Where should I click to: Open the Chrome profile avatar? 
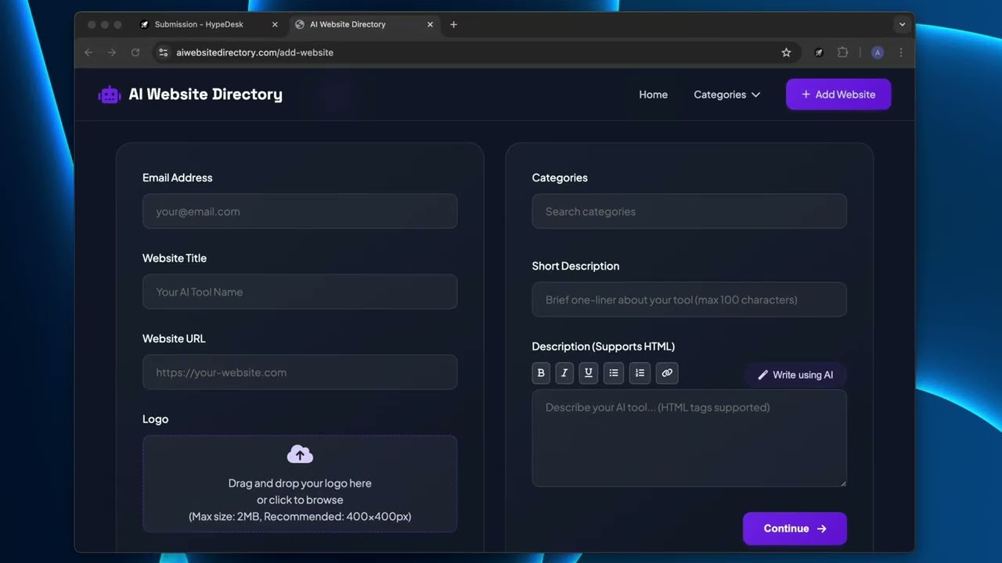pyautogui.click(x=878, y=52)
